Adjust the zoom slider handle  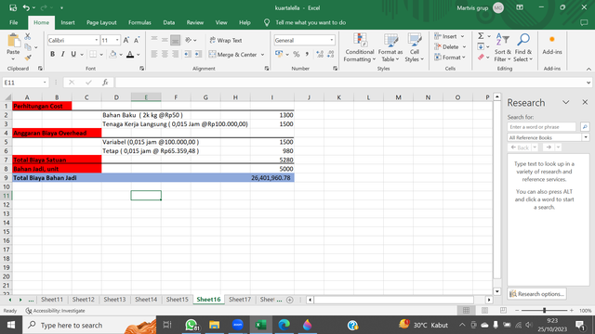(544, 311)
